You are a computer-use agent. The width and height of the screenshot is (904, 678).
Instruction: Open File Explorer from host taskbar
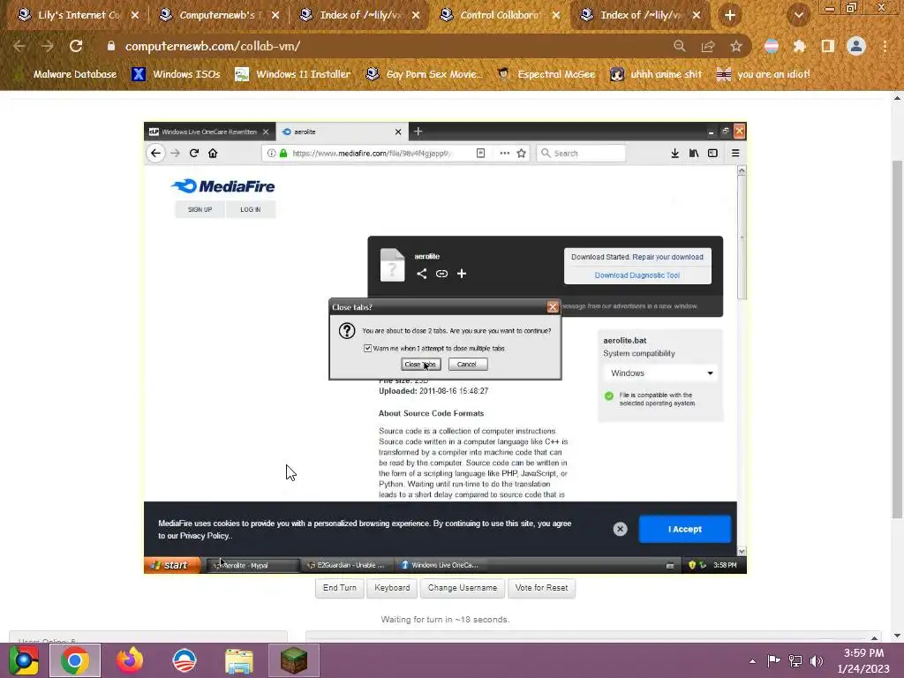[238, 660]
